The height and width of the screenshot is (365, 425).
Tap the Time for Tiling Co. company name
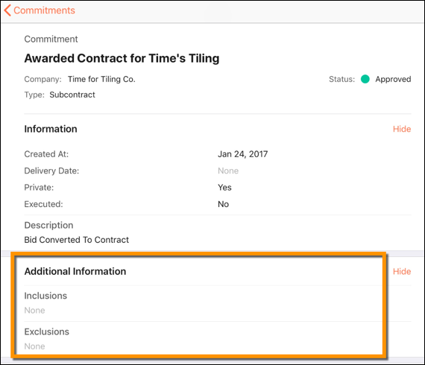tap(101, 79)
